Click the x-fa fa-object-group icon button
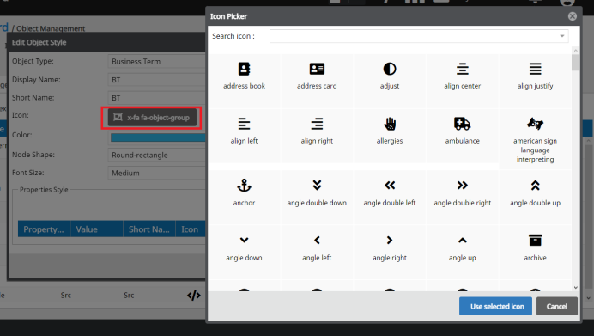 (152, 118)
